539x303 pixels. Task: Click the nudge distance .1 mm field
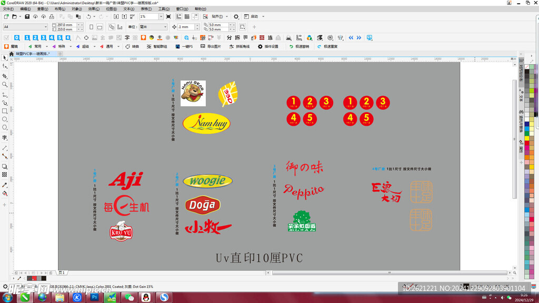pyautogui.click(x=186, y=27)
